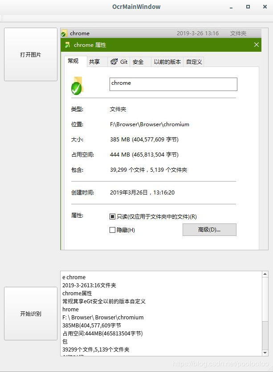Click OCR result line 2019-3-2613:16文件夹
The width and height of the screenshot is (273, 372).
click(89, 285)
